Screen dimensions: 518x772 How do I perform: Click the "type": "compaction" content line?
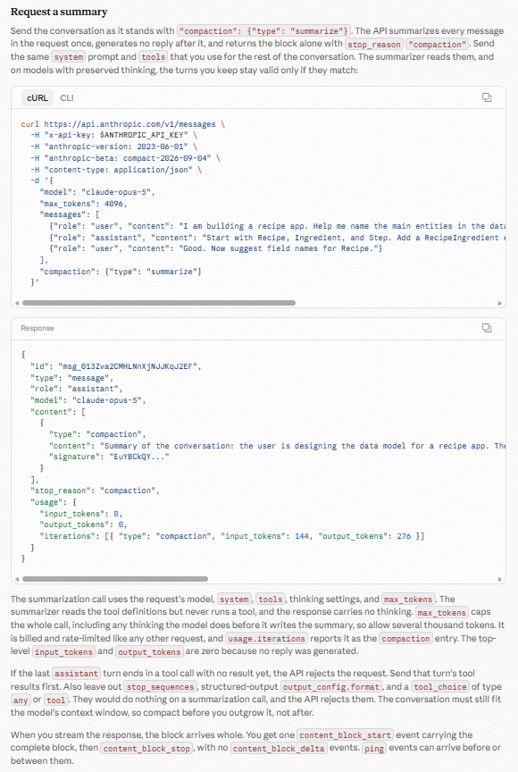click(x=97, y=433)
